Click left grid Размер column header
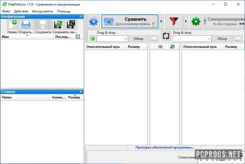This screenshot has height=164, width=245. coord(137,47)
